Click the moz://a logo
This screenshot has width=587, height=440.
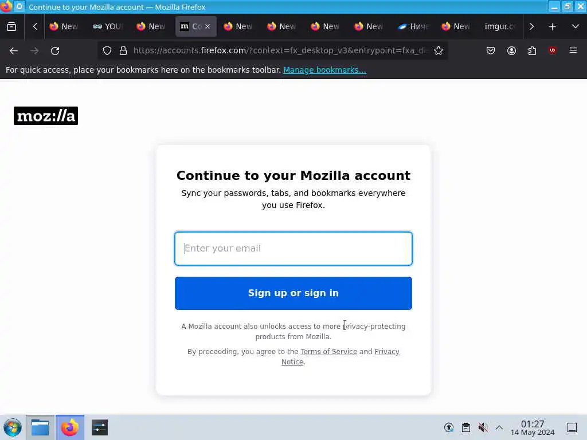coord(46,116)
